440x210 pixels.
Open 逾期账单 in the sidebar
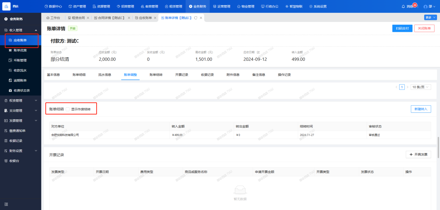point(21,80)
